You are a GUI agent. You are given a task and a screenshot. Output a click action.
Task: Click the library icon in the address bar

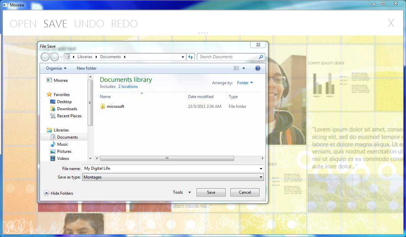[x=68, y=57]
